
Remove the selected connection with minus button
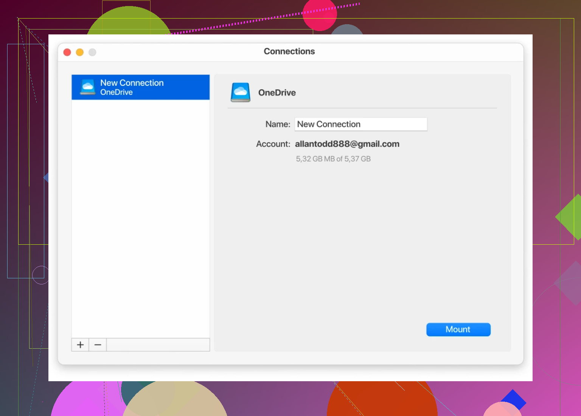pos(98,345)
